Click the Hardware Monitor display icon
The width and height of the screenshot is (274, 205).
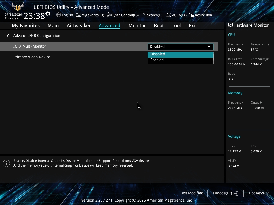pos(230,25)
